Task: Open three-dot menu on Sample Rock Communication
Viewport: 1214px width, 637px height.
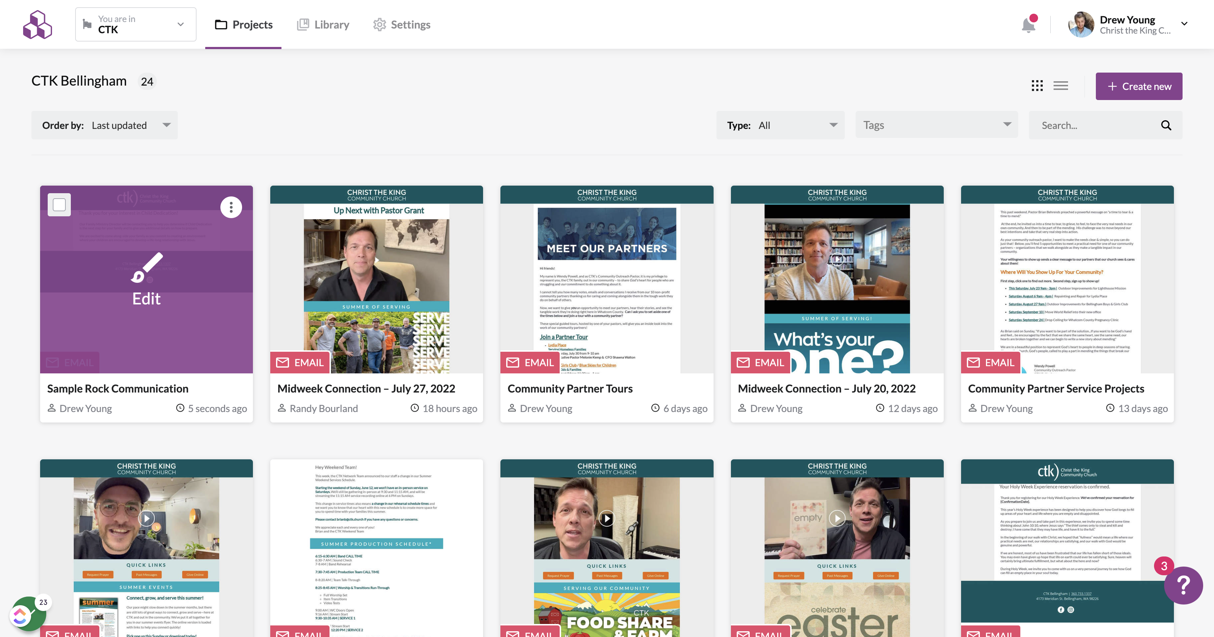Action: (x=231, y=207)
